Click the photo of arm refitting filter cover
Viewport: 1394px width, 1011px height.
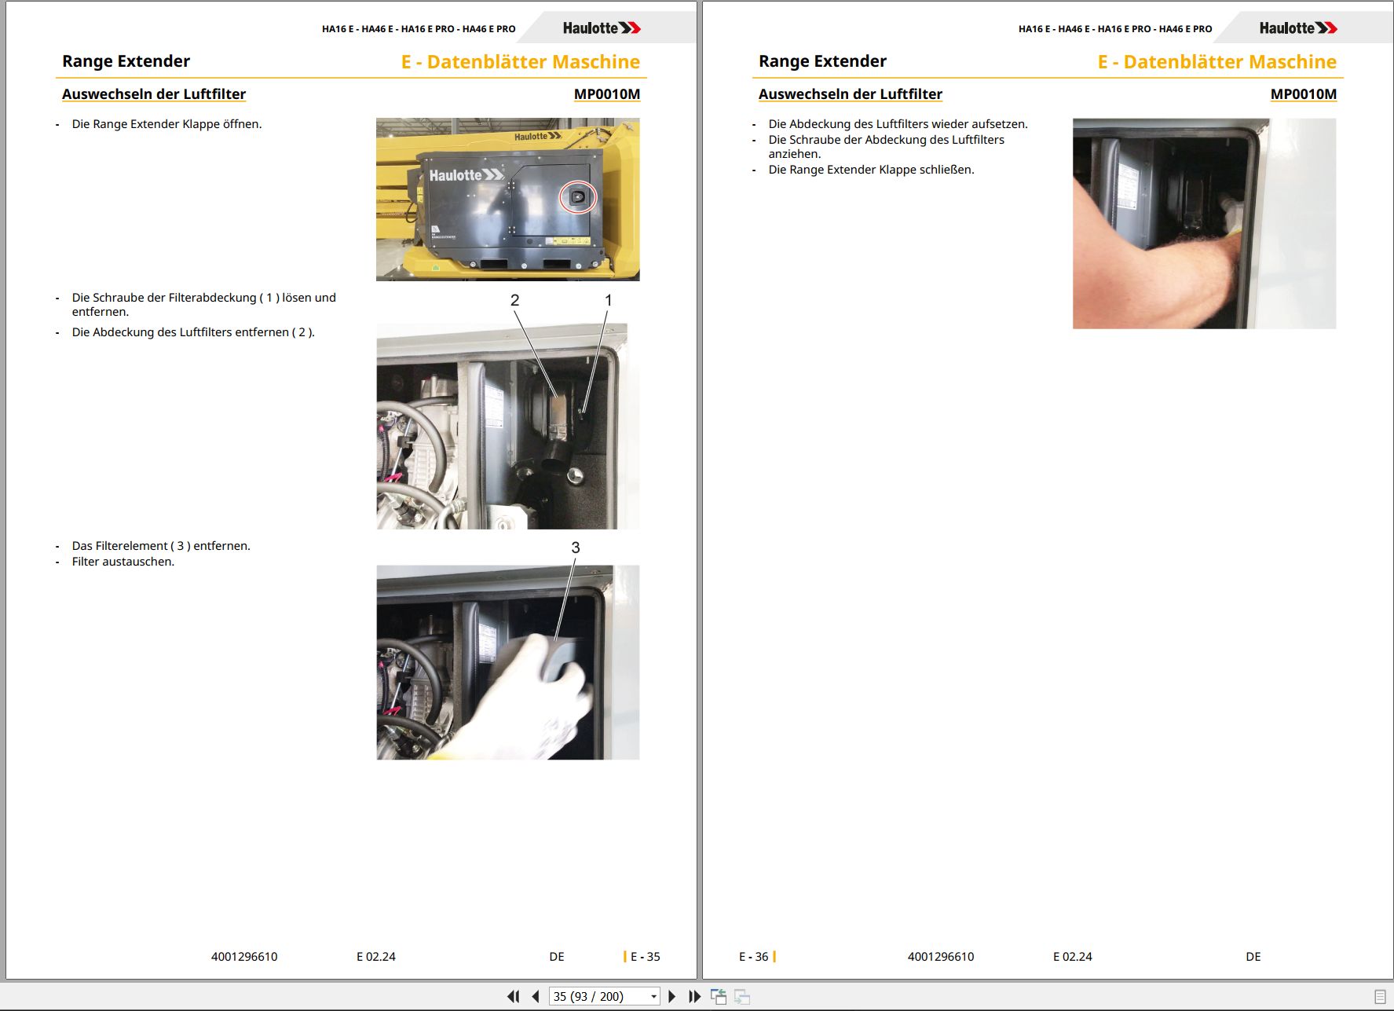click(x=1204, y=223)
